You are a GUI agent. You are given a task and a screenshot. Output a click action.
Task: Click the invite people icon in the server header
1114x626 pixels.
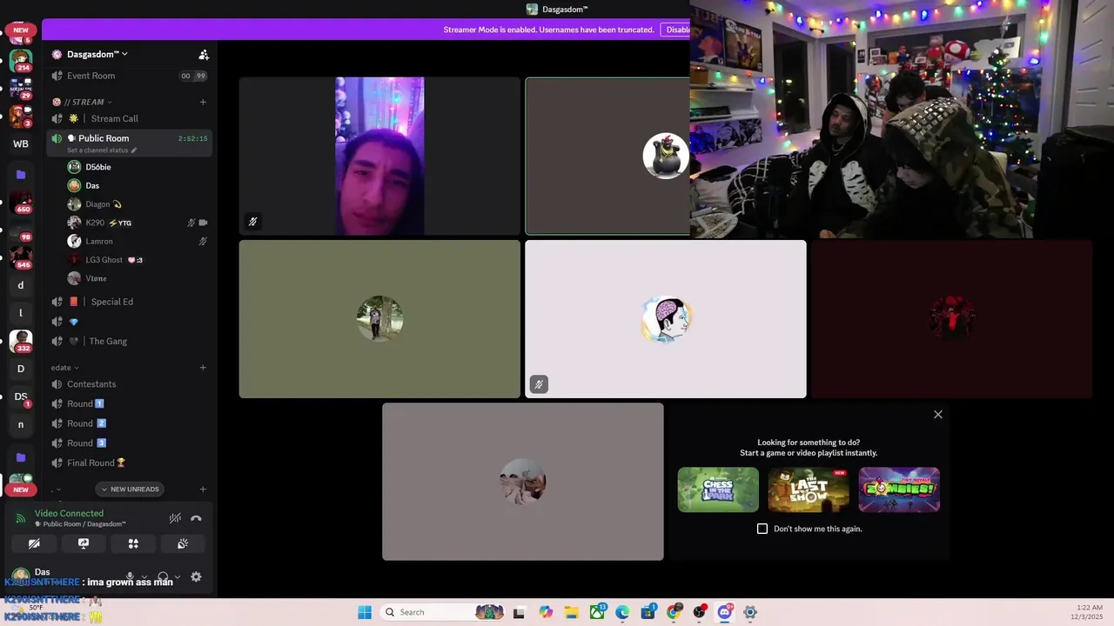(x=204, y=54)
